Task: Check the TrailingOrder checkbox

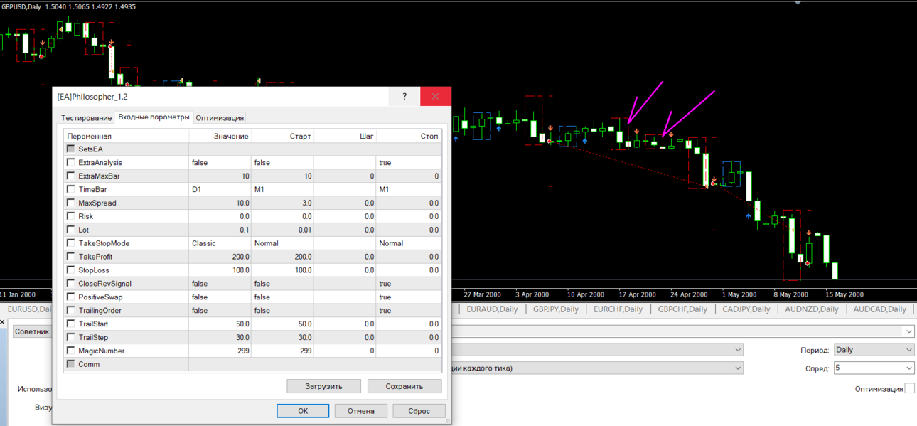Action: [x=70, y=310]
